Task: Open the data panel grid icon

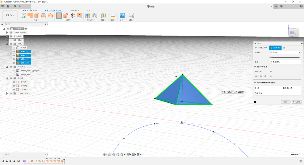Action: [x=3, y=6]
